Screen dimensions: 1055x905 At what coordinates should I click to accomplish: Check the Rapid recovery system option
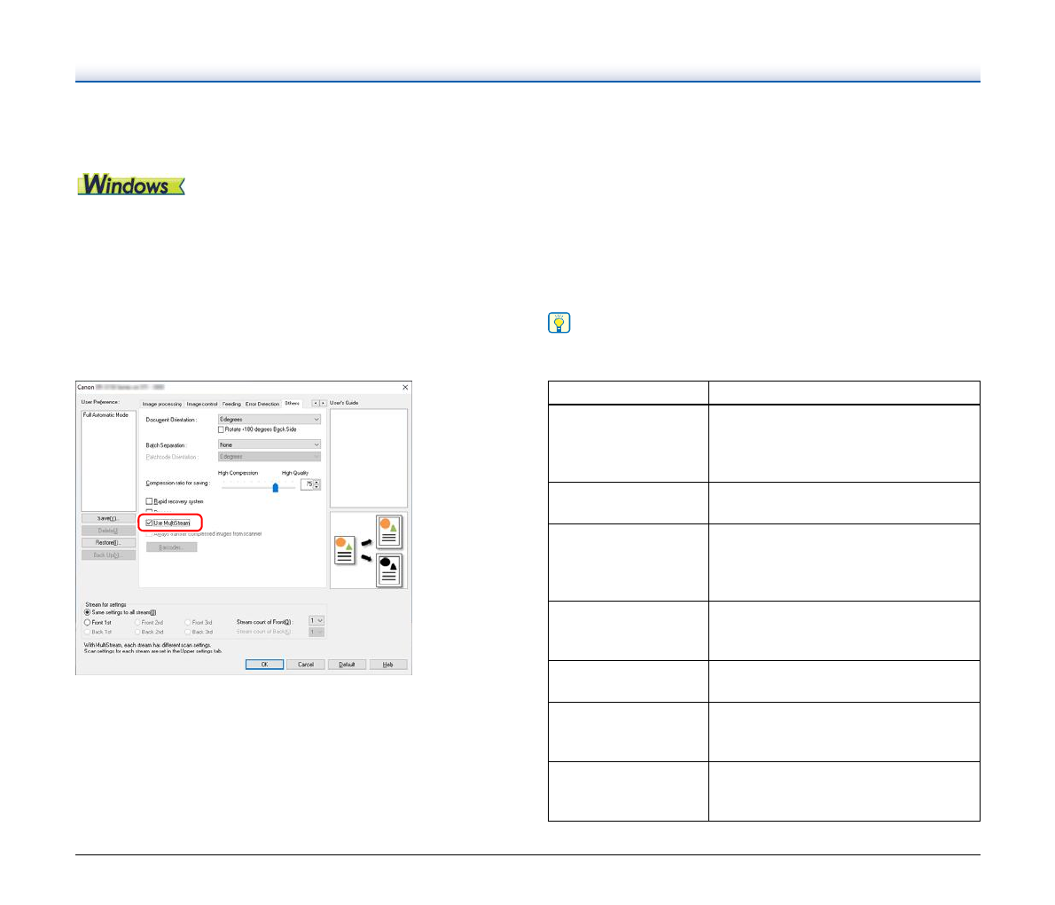pyautogui.click(x=150, y=501)
